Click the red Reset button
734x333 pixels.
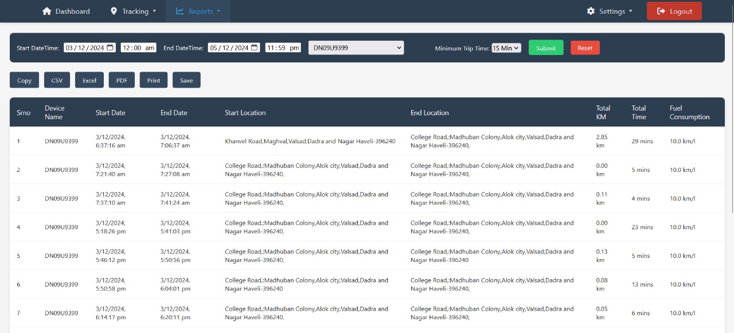(585, 48)
